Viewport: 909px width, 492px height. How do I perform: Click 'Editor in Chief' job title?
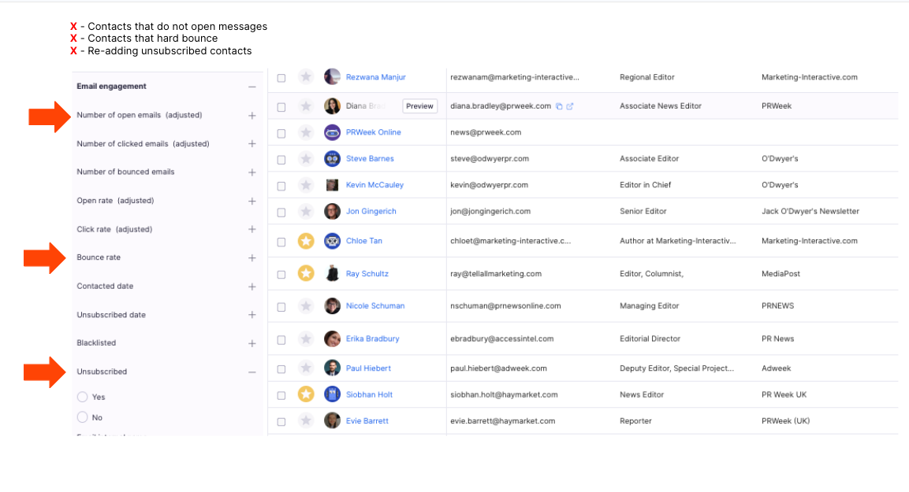point(645,185)
